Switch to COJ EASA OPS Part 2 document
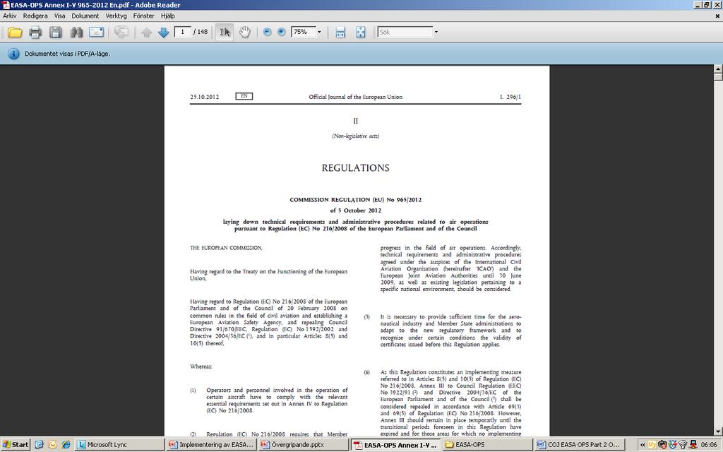This screenshot has width=723, height=452. tap(580, 445)
